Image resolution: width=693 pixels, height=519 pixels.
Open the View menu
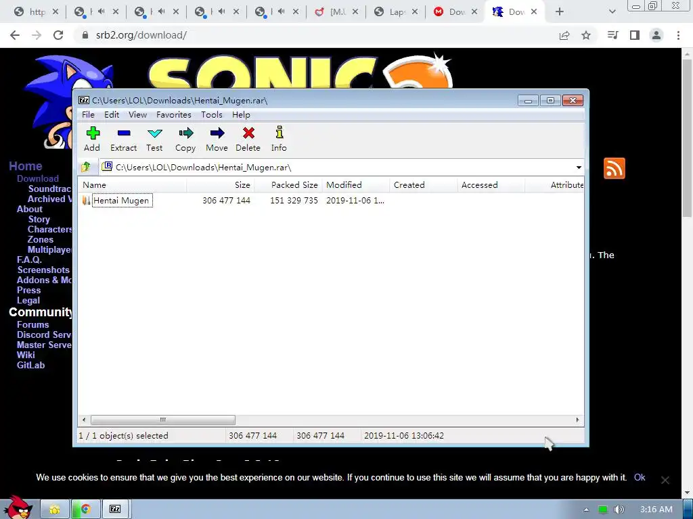[137, 115]
